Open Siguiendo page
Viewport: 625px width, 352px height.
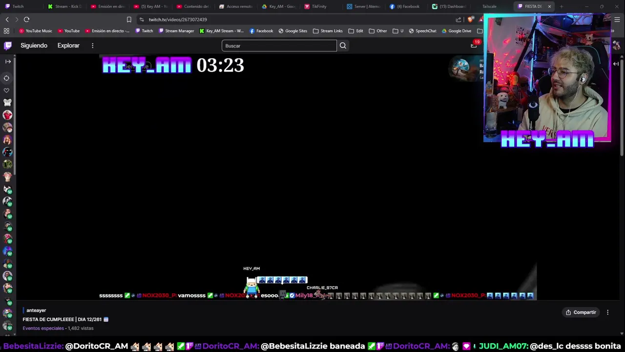pos(34,45)
